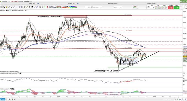187x101 pixels.
Task: Select the vertical line drawing tool
Action: click(x=19, y=7)
